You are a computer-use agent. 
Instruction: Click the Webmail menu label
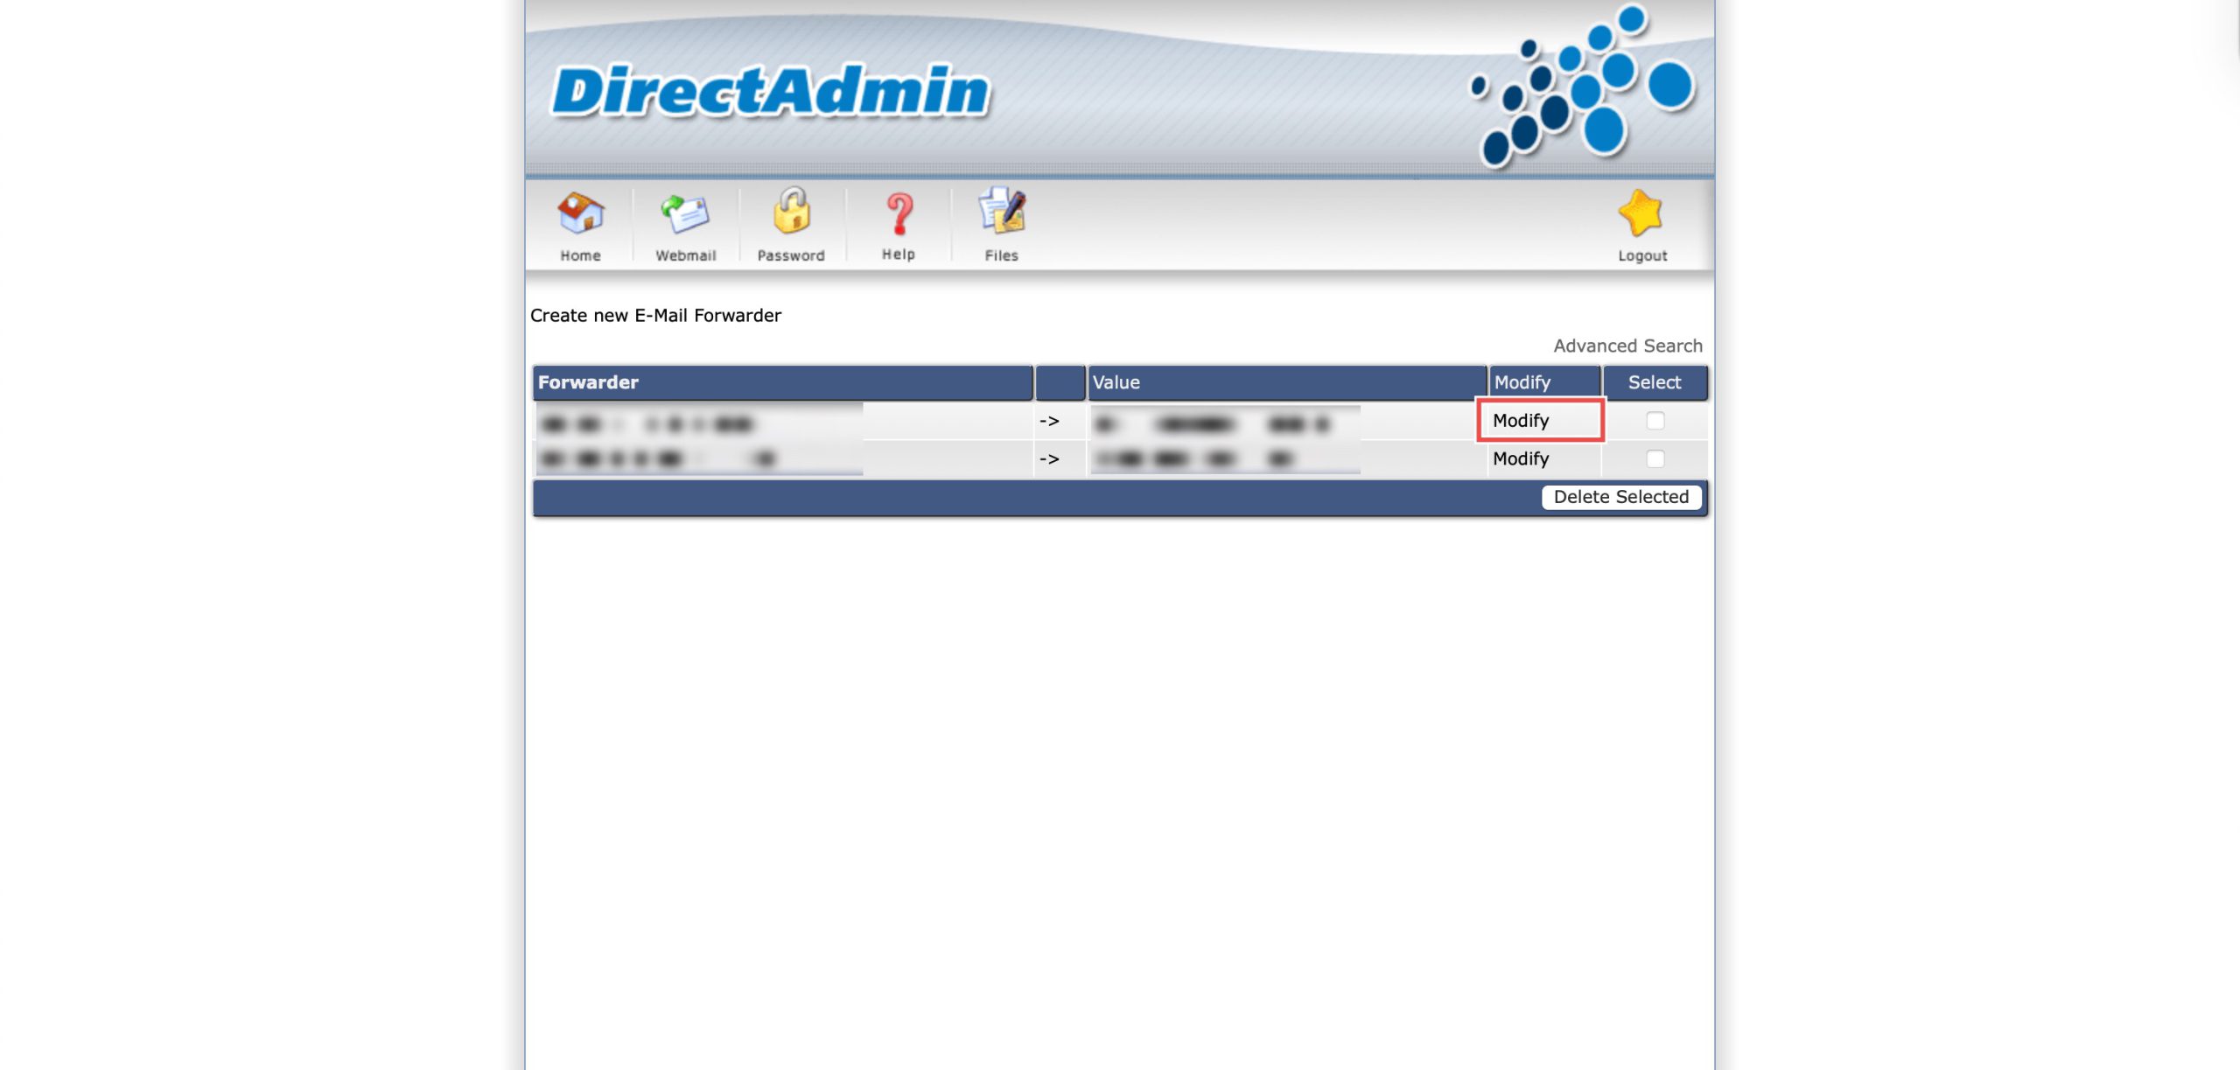click(x=685, y=255)
